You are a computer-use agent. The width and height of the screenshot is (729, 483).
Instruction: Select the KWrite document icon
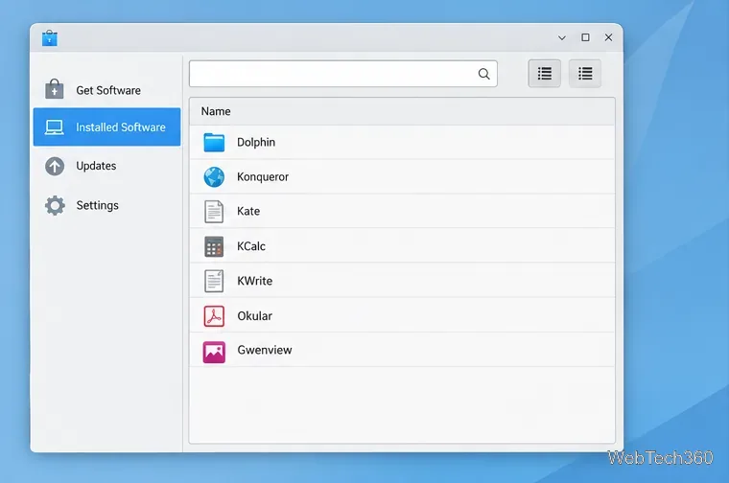pyautogui.click(x=214, y=281)
